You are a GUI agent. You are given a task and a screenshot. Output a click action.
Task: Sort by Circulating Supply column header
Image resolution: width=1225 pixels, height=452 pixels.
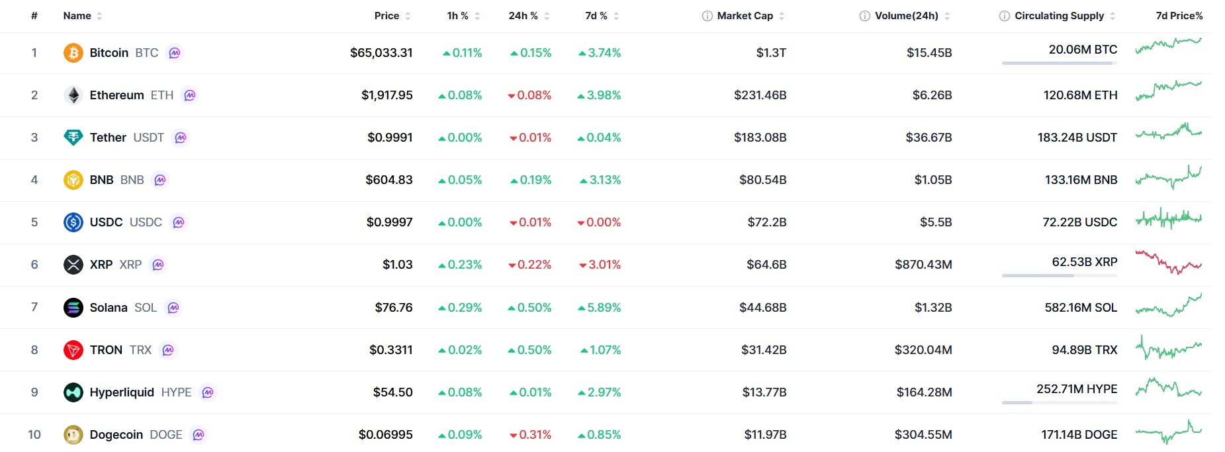click(x=1066, y=16)
